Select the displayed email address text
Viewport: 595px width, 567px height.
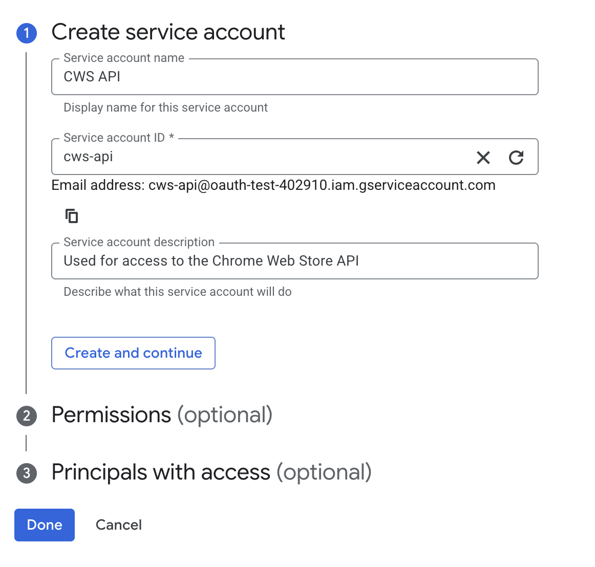322,185
